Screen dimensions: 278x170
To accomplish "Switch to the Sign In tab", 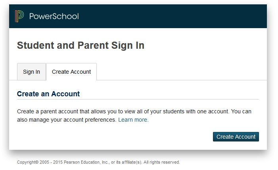I will click(31, 72).
